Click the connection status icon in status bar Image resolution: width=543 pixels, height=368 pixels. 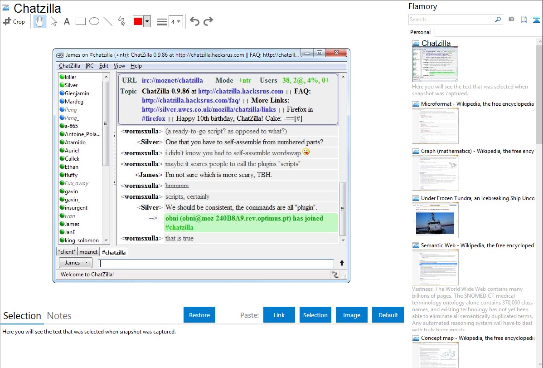coord(335,275)
